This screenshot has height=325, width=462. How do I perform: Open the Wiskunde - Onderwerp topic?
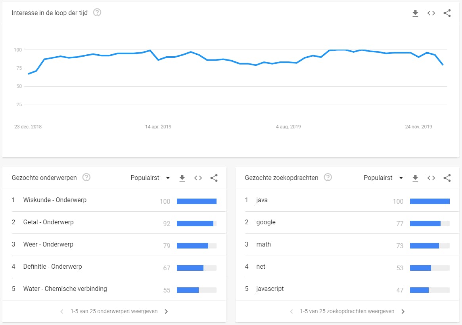(55, 200)
